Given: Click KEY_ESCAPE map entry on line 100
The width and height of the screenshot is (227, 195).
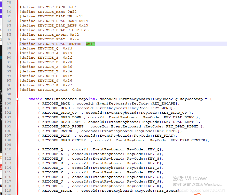Looking at the screenshot, I should tap(109, 103).
